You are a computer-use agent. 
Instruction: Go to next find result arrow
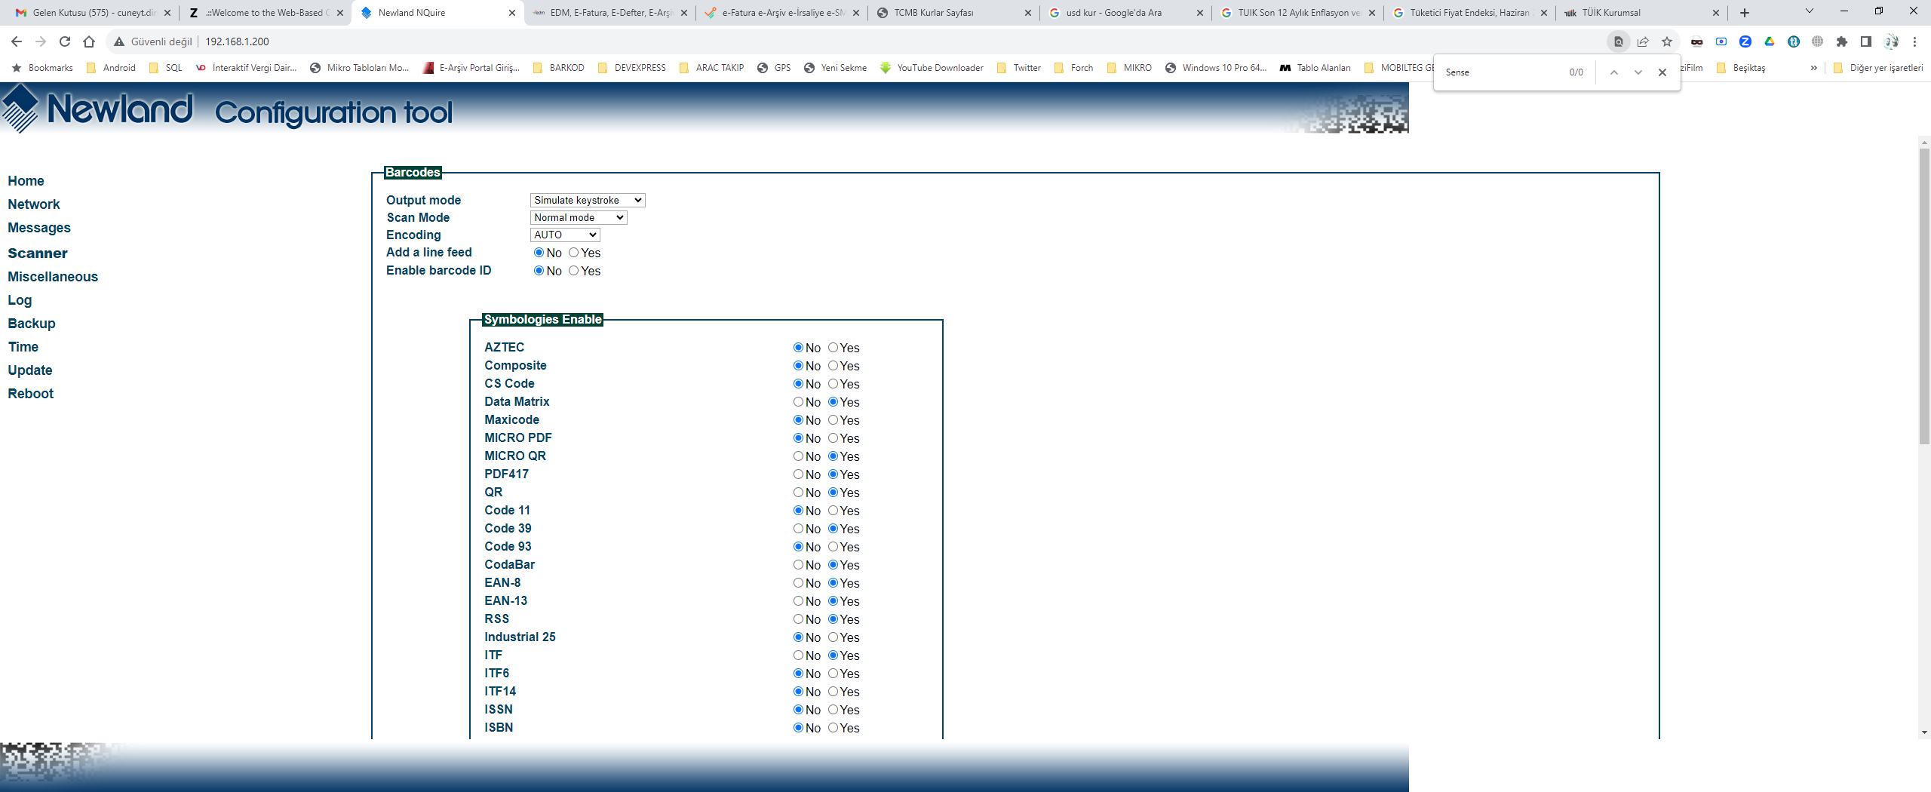[x=1638, y=72]
